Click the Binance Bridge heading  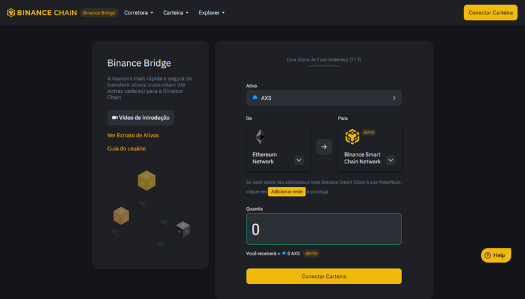tap(139, 63)
